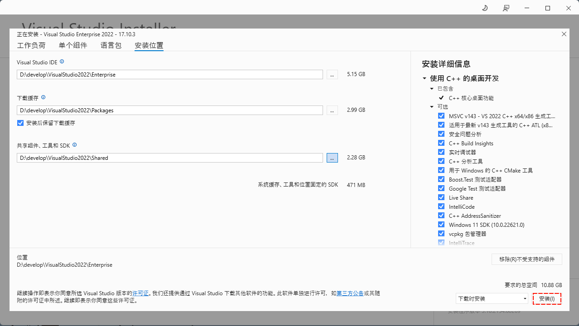579x326 pixels.
Task: Click the Visual Studio IDE path field
Action: (169, 75)
